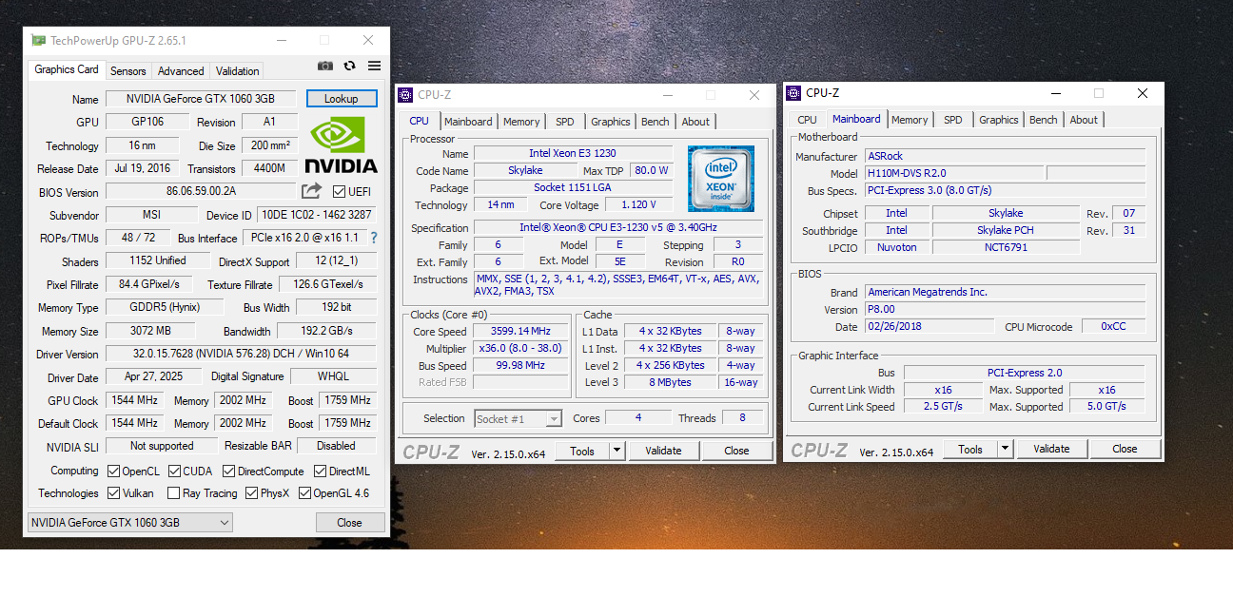
Task: Click the Bus Interface question mark icon
Action: pos(374,238)
